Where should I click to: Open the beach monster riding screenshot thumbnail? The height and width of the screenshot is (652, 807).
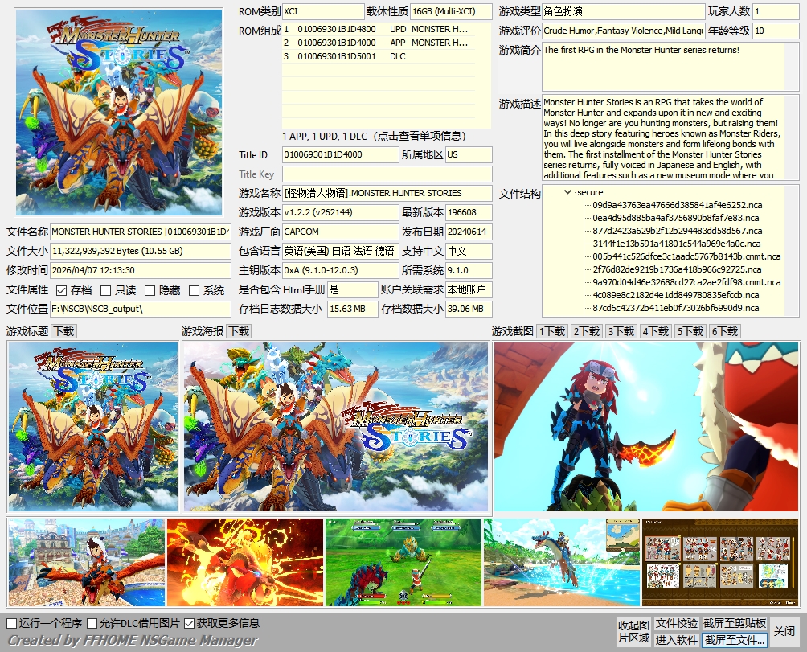pyautogui.click(x=562, y=562)
